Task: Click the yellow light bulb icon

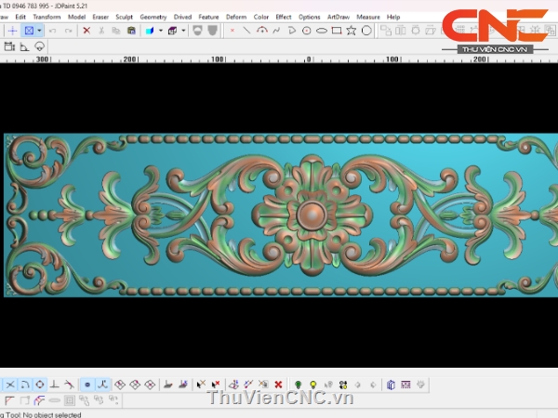Action: (313, 384)
